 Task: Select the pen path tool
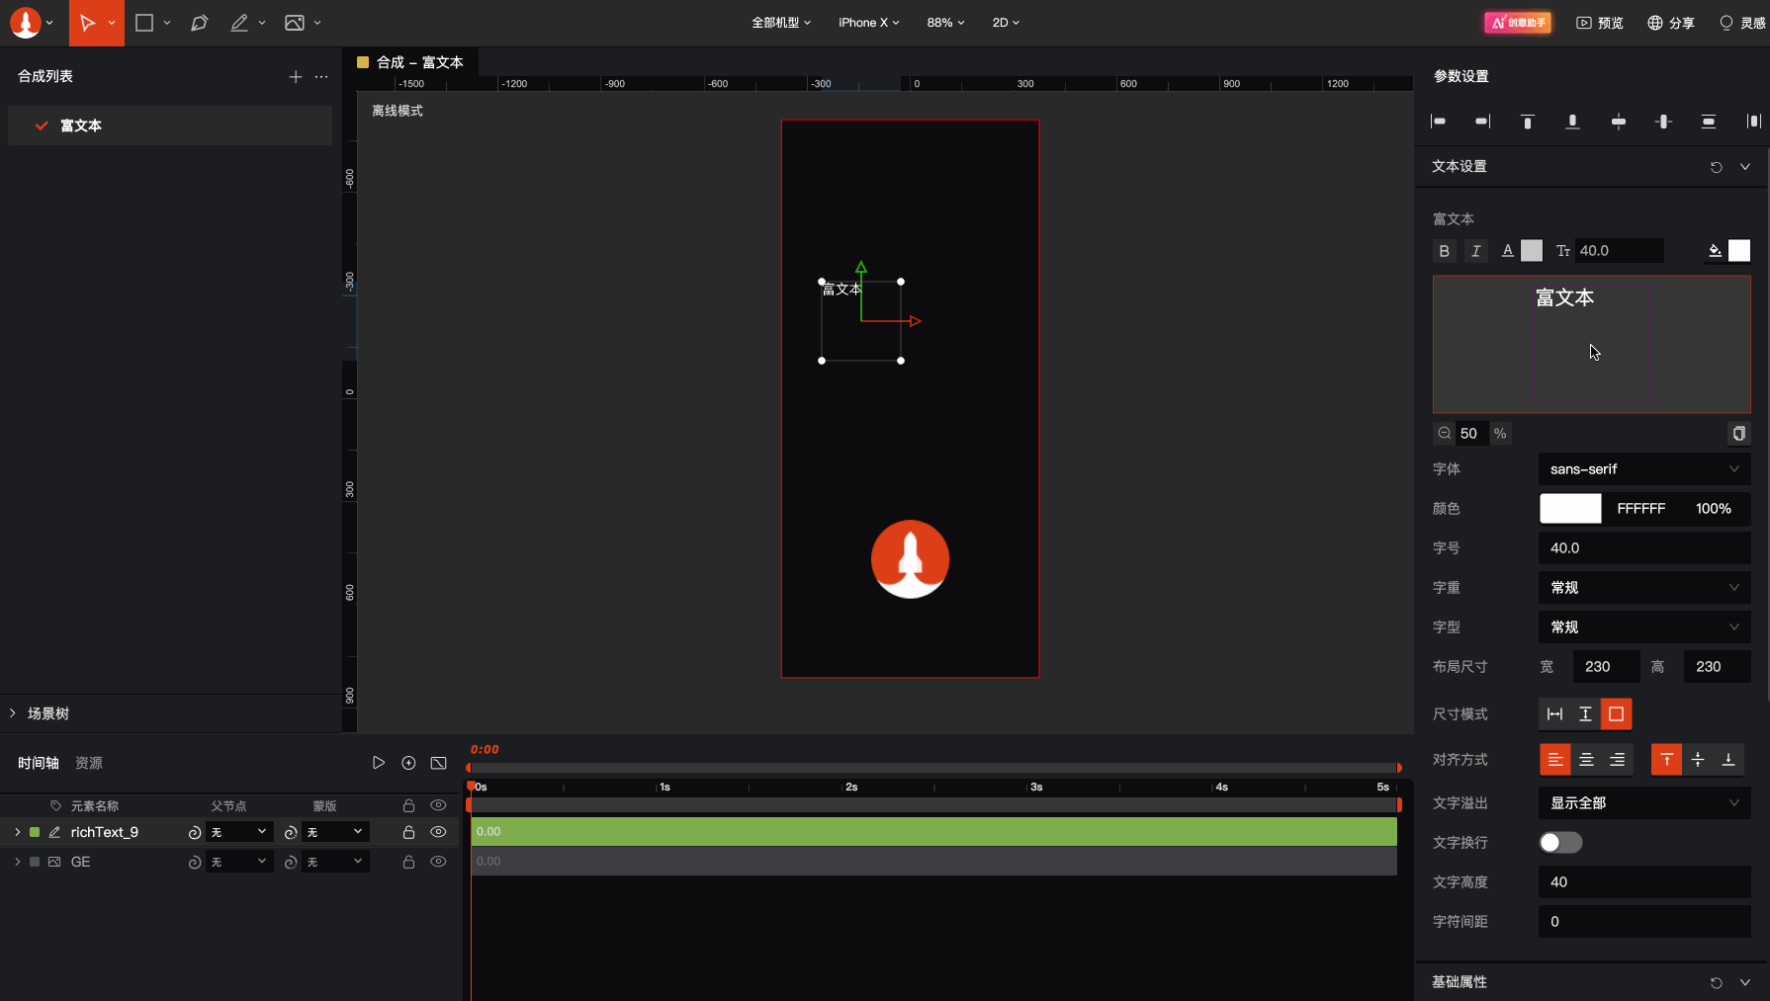199,23
